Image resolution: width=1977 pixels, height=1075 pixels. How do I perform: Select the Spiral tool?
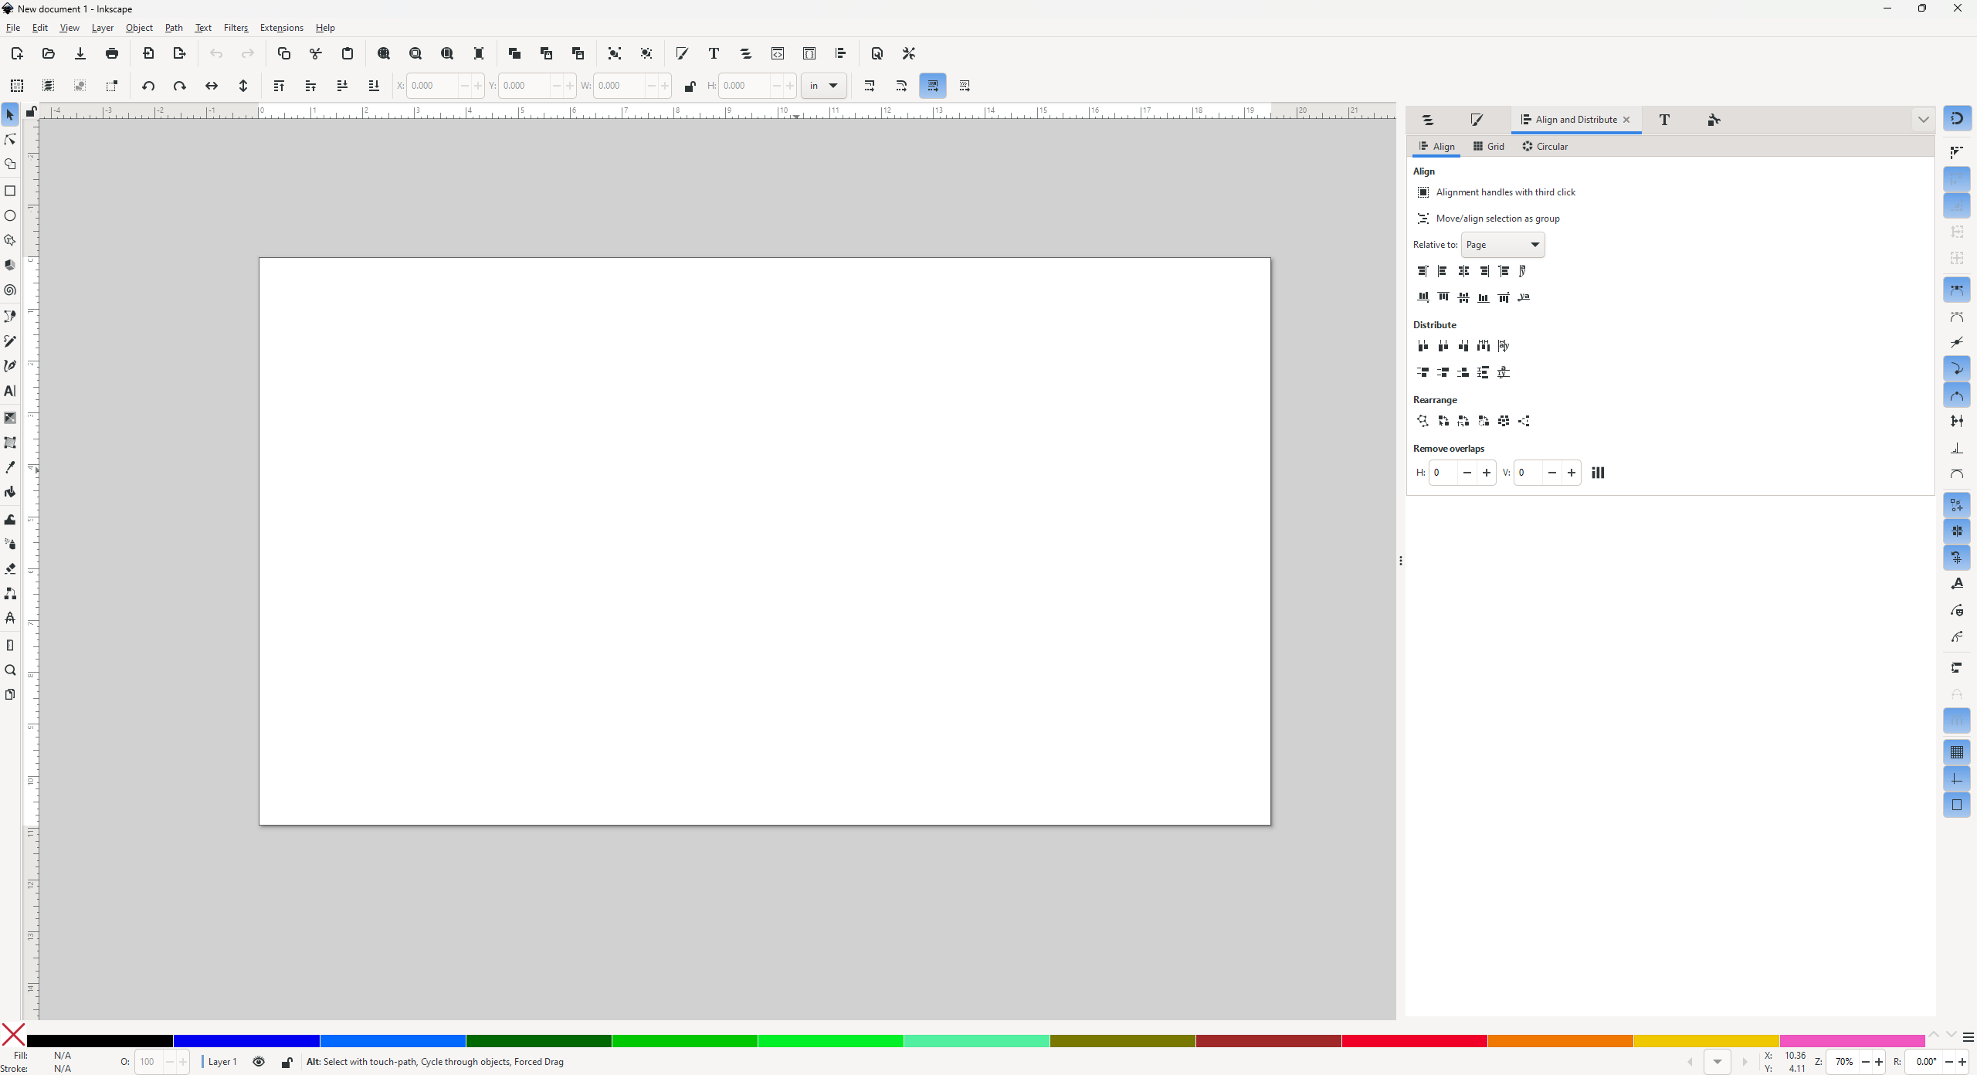(10, 290)
